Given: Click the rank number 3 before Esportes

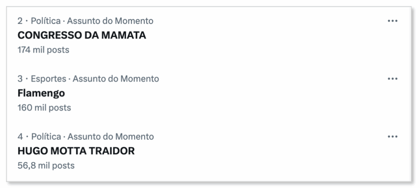Looking at the screenshot, I should pyautogui.click(x=20, y=79).
